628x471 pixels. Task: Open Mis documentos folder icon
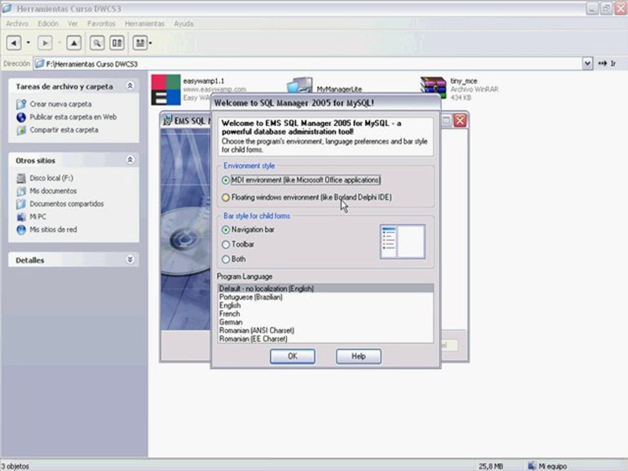click(x=21, y=191)
